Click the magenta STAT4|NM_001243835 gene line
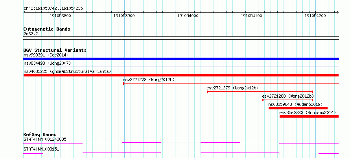The height and width of the screenshot is (158, 350). pyautogui.click(x=181, y=143)
